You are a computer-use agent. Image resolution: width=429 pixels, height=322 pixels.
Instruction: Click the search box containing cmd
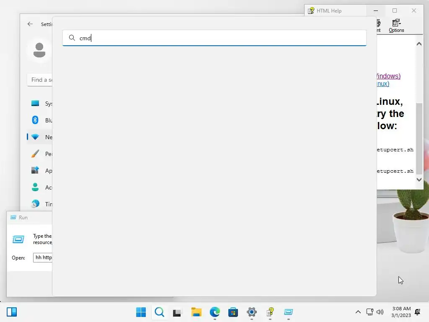point(214,38)
